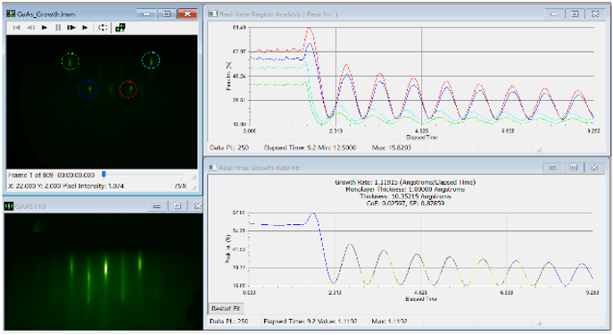Click the bright central streak in GAAS110 image
Image resolution: width=613 pixels, height=335 pixels.
point(106,268)
